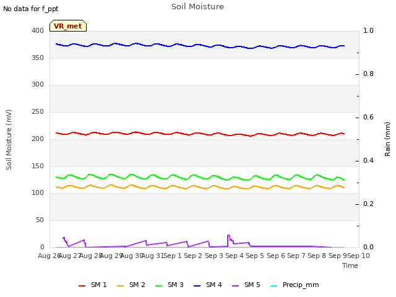Click the Time axis label
The image size is (396, 297).
(350, 265)
